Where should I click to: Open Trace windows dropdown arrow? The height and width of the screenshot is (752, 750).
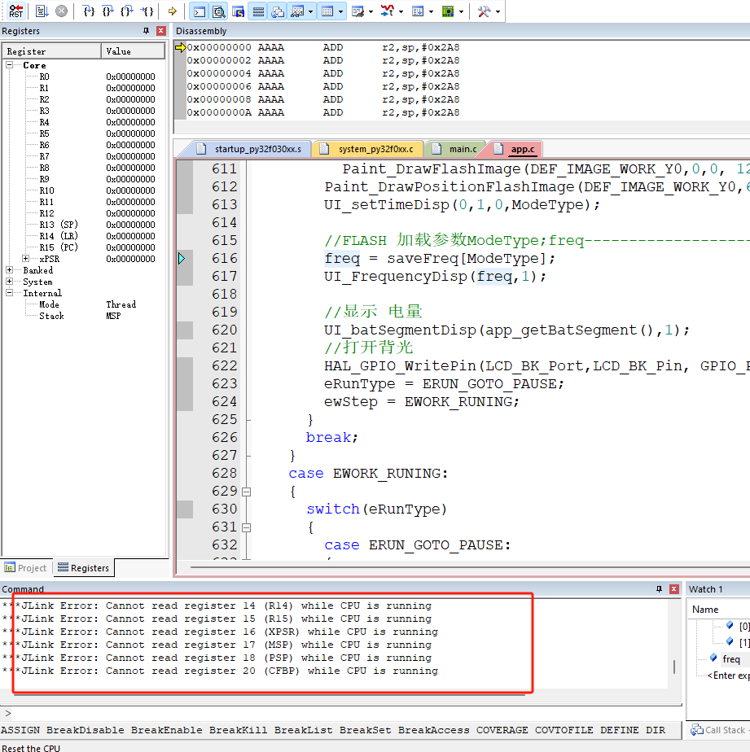[x=431, y=11]
